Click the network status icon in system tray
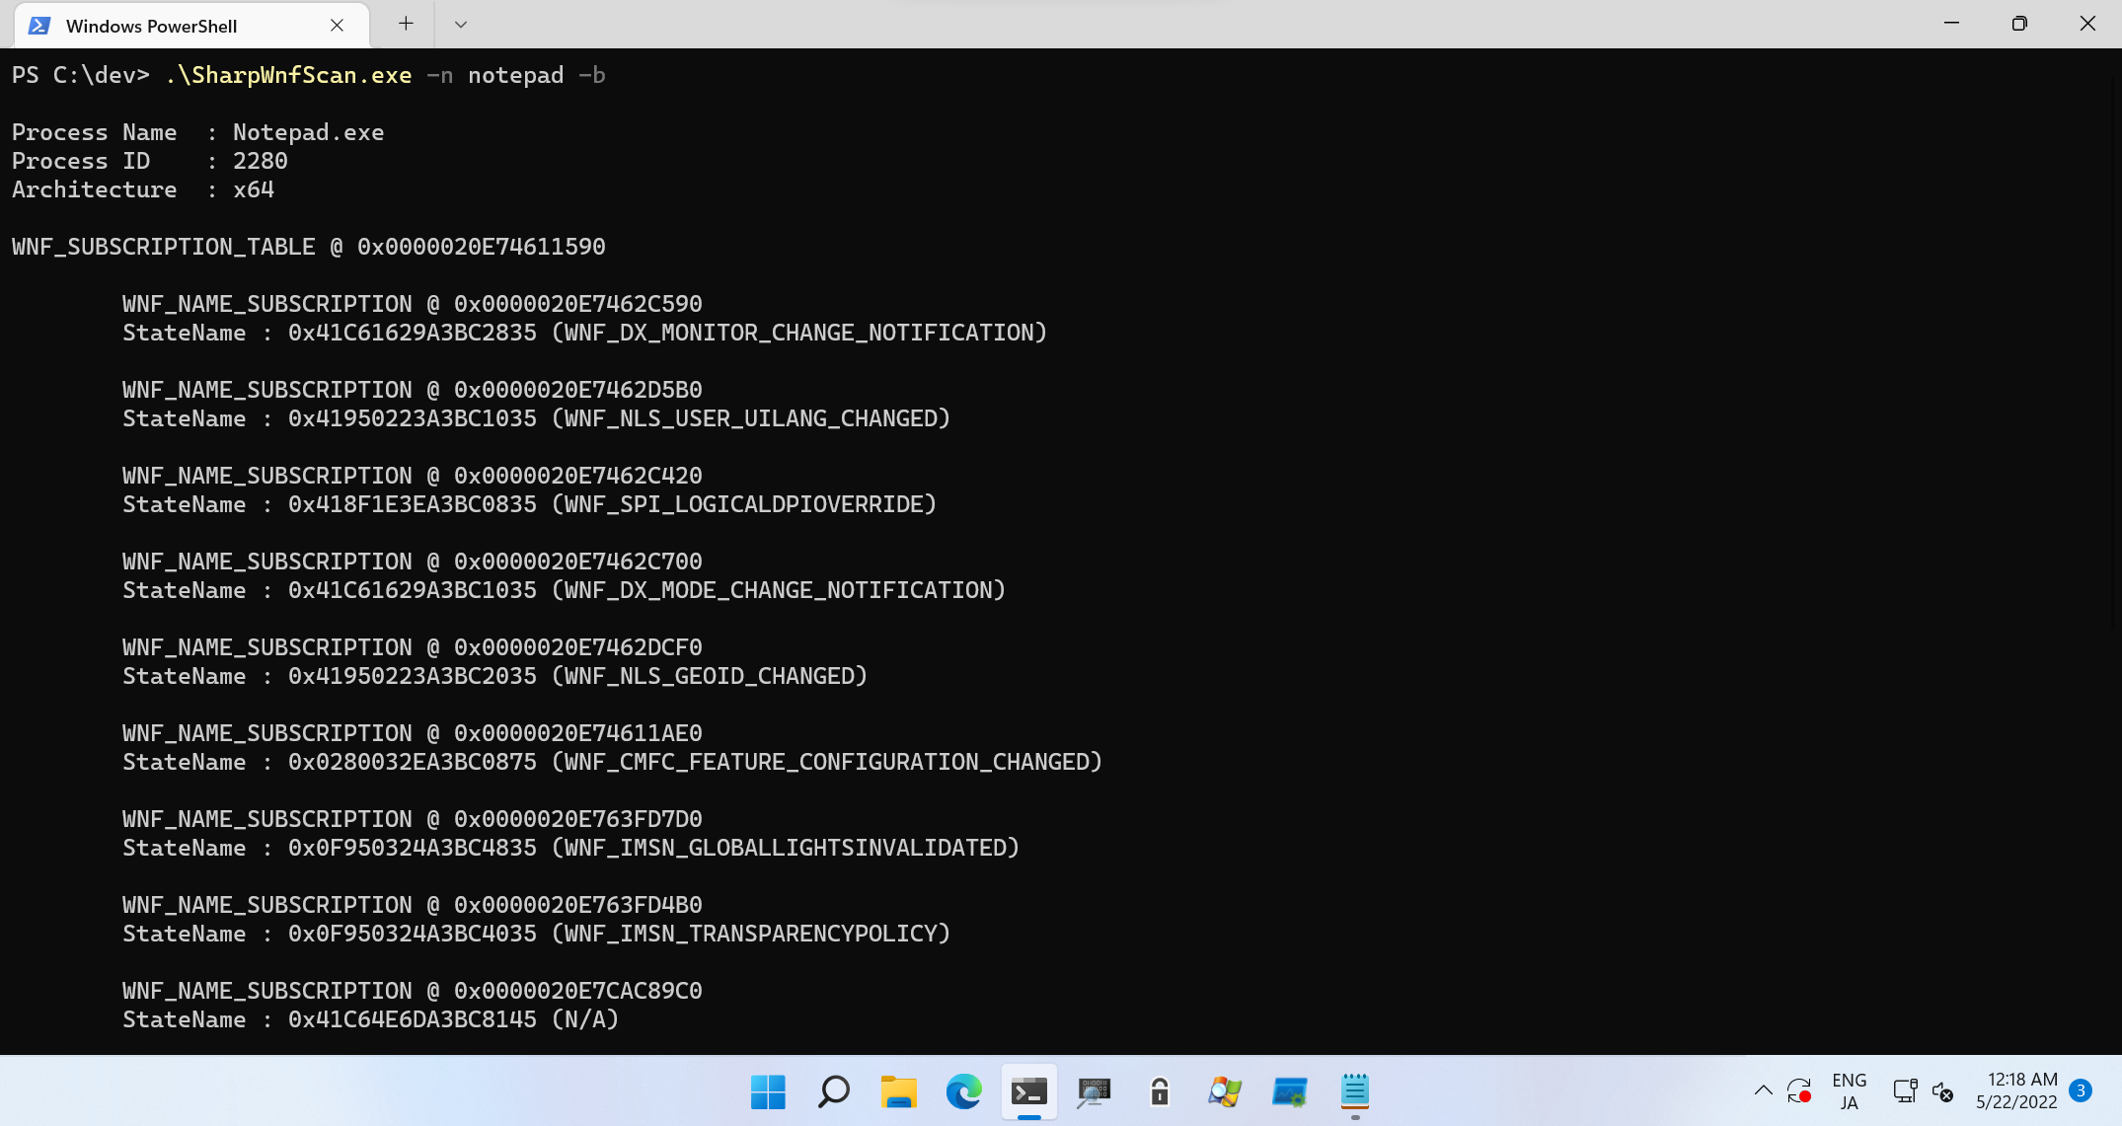 coord(1905,1091)
